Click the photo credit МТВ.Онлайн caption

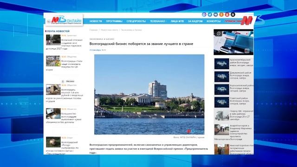click(189, 137)
